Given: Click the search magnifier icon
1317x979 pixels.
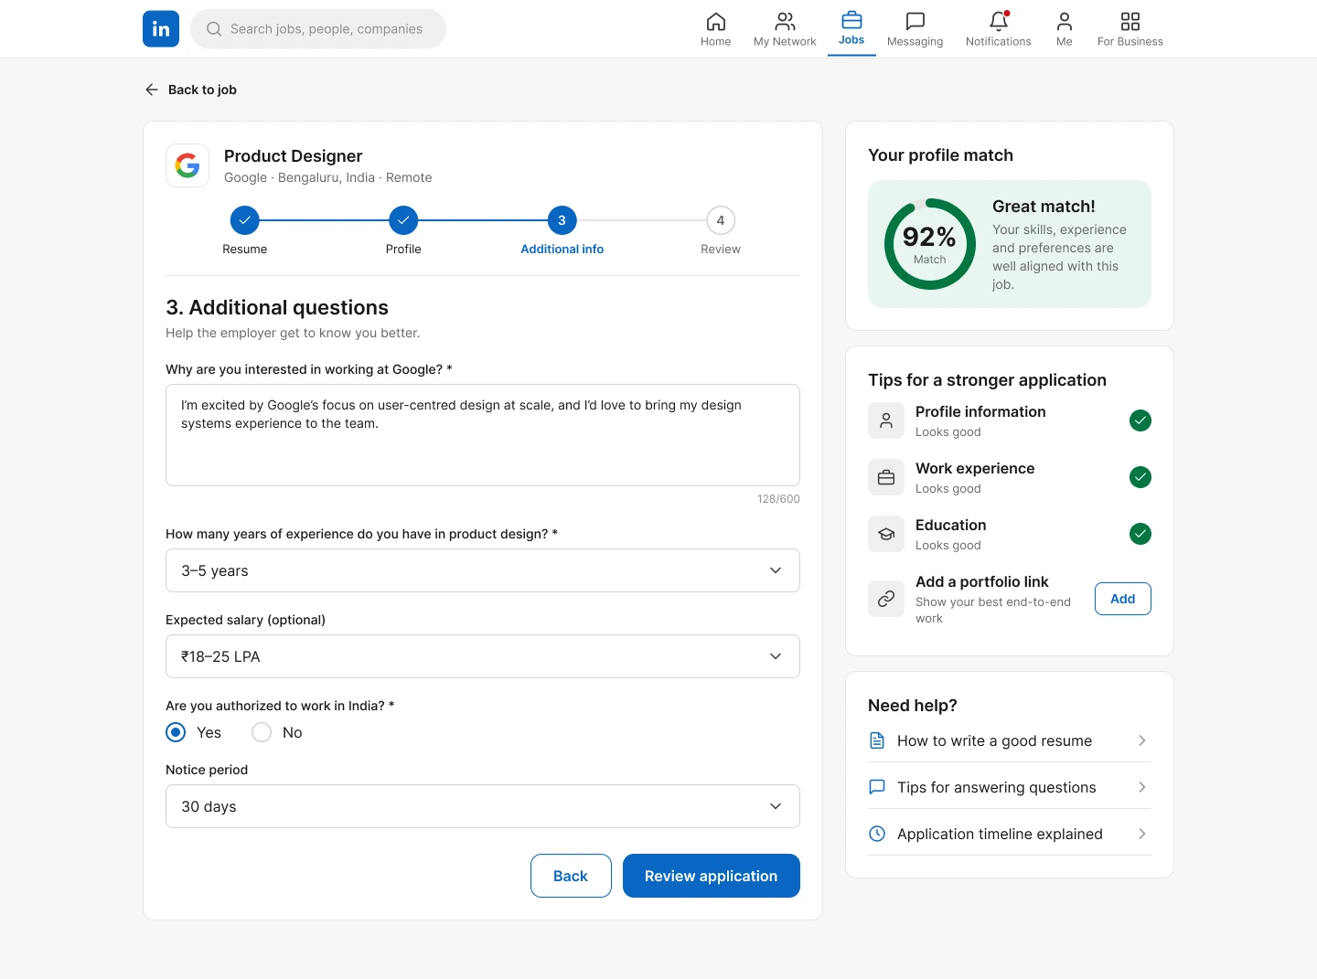Looking at the screenshot, I should coord(214,29).
